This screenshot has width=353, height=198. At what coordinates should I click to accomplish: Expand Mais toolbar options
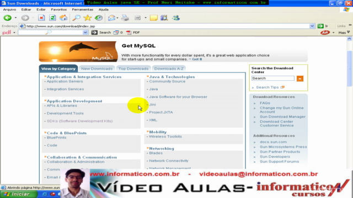pyautogui.click(x=344, y=32)
